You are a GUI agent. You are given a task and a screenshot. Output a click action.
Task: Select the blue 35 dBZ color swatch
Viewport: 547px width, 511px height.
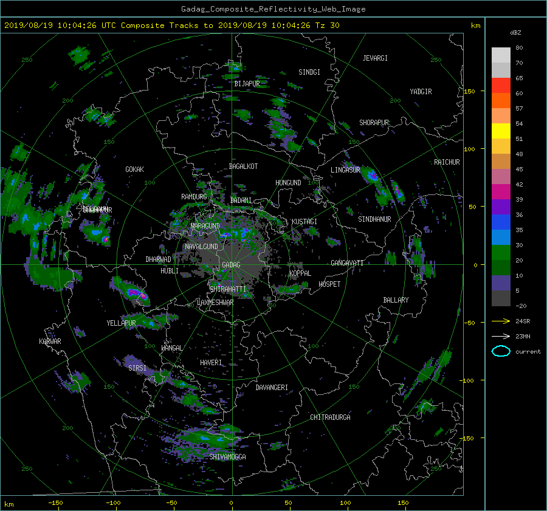click(501, 222)
